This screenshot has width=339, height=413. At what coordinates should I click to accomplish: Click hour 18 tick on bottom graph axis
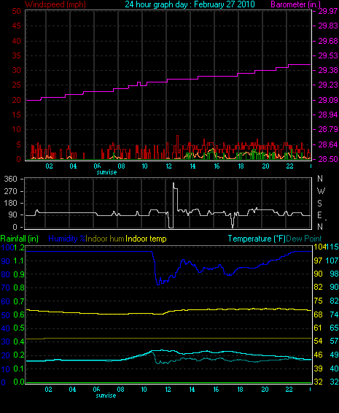240,390
